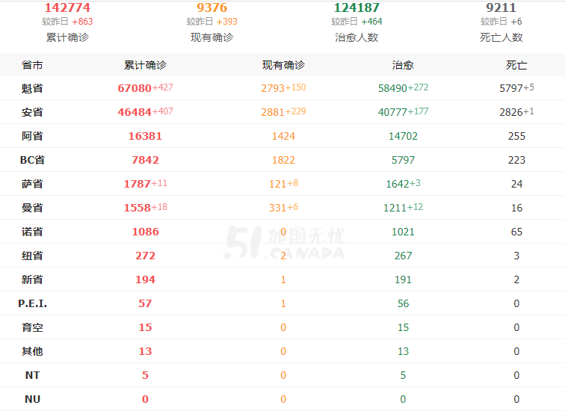This screenshot has height=411, width=565.
Task: Click the 124187 recovered summary number
Action: click(356, 7)
